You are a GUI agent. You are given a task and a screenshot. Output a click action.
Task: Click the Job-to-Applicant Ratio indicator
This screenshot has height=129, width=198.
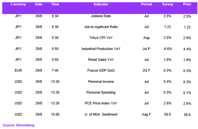coord(101,27)
